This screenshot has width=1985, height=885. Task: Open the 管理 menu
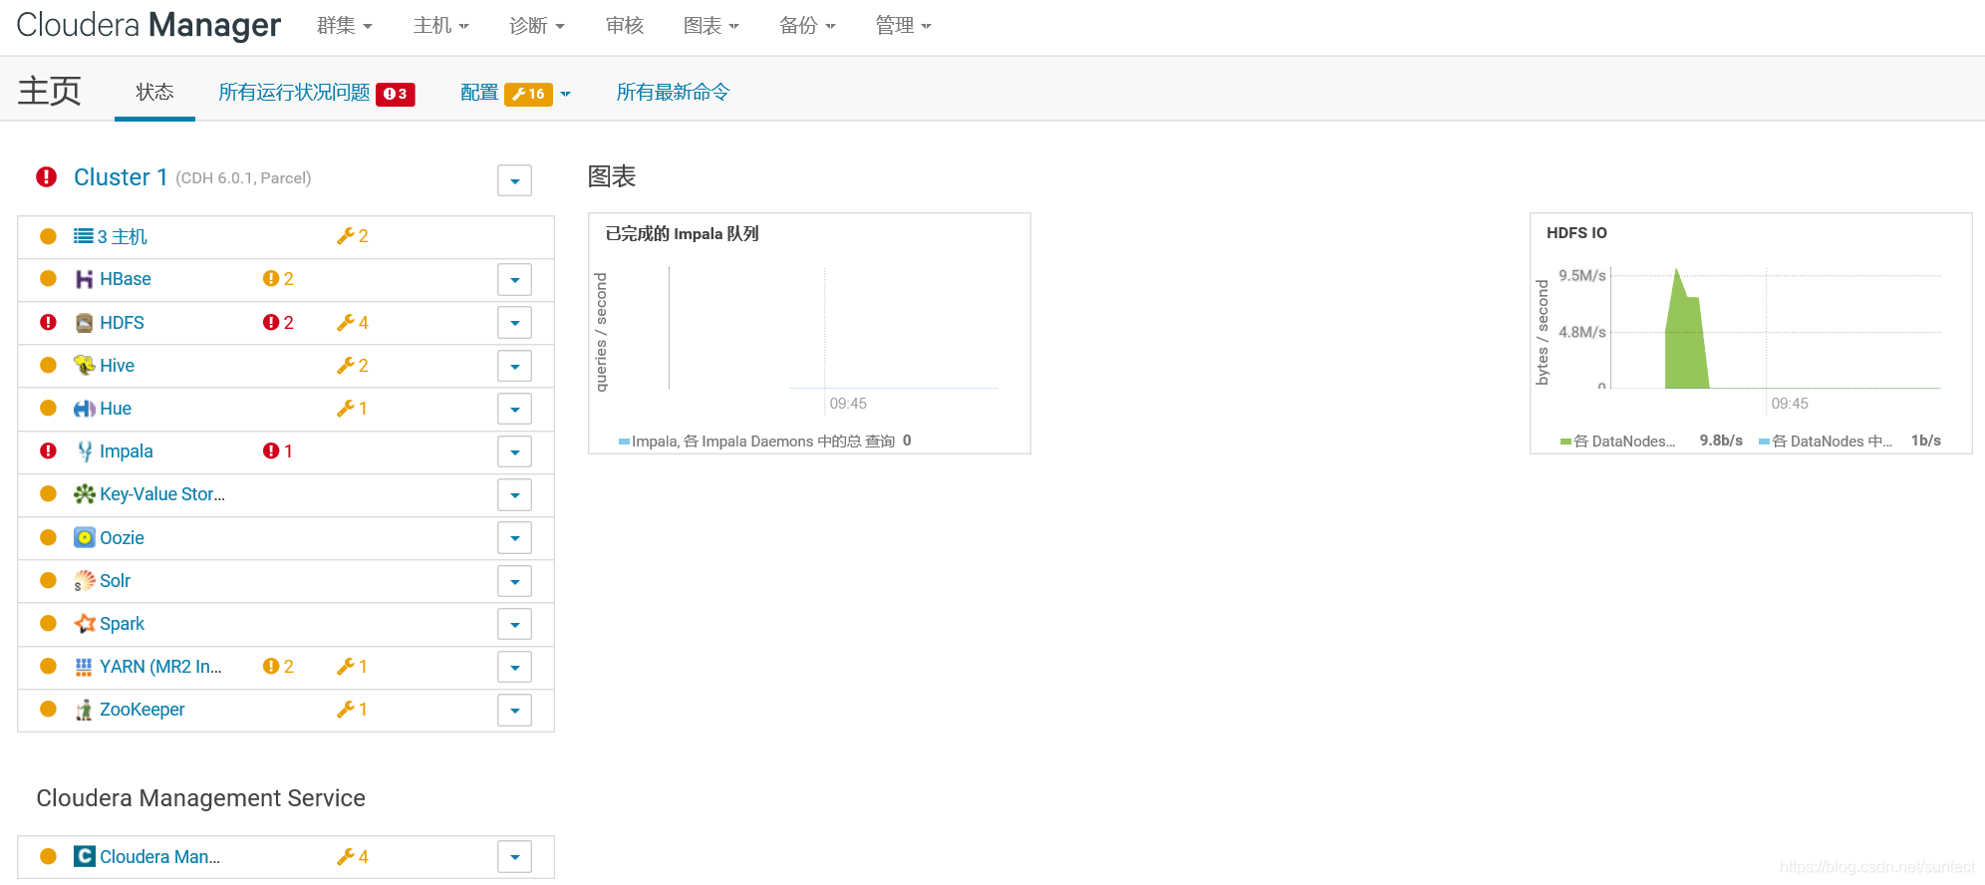(903, 26)
